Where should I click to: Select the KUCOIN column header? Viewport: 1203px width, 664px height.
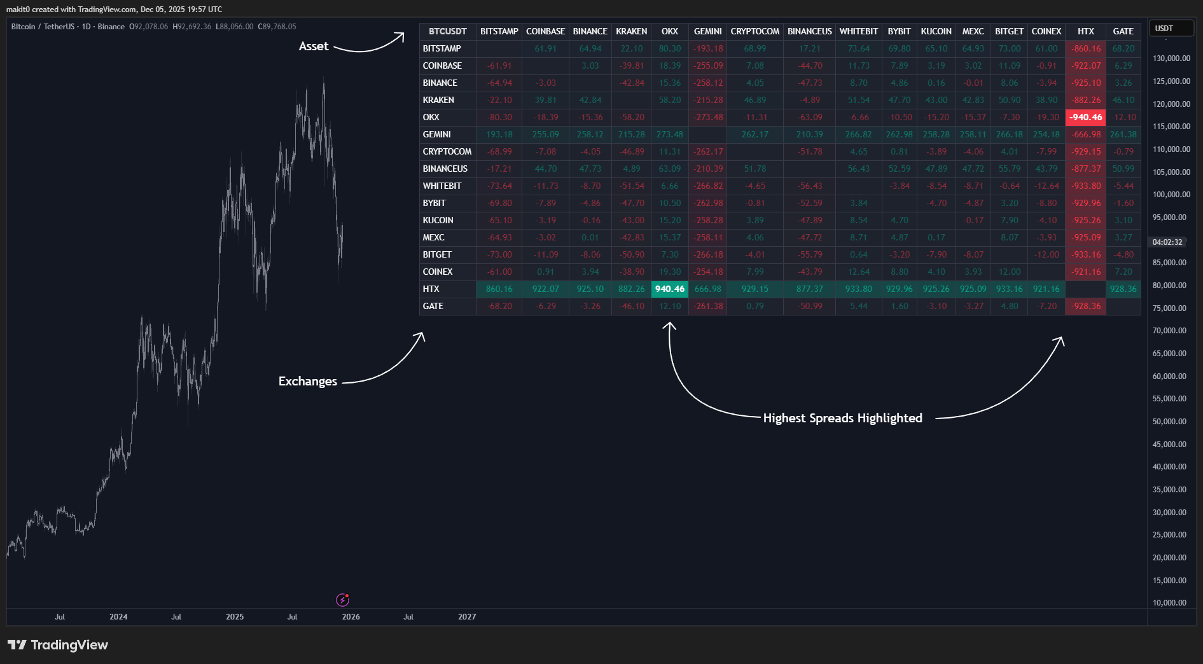pyautogui.click(x=936, y=31)
